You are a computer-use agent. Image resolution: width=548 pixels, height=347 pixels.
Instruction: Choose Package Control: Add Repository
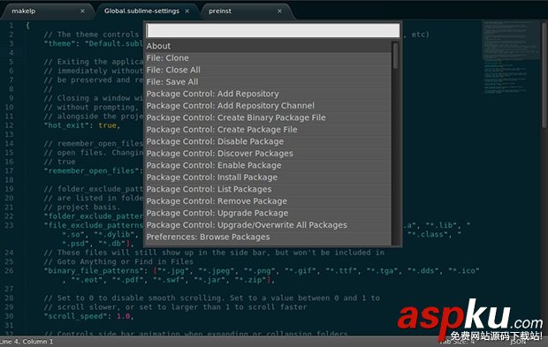[x=268, y=94]
